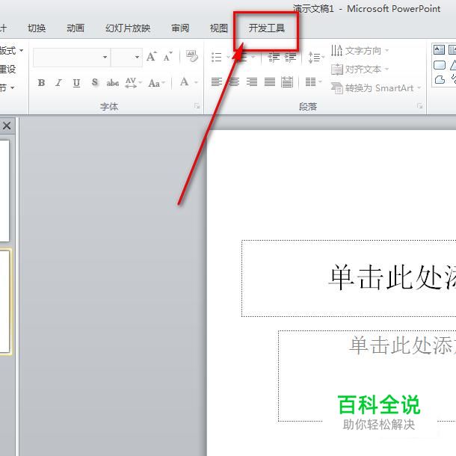Switch to the 视图 tab
This screenshot has width=456, height=456.
(219, 28)
